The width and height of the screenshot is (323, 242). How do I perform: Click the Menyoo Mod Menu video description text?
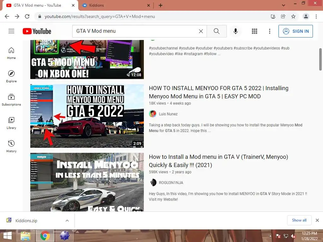pyautogui.click(x=226, y=128)
